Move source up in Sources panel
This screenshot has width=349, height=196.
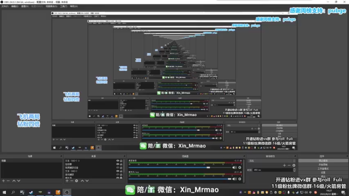82,181
